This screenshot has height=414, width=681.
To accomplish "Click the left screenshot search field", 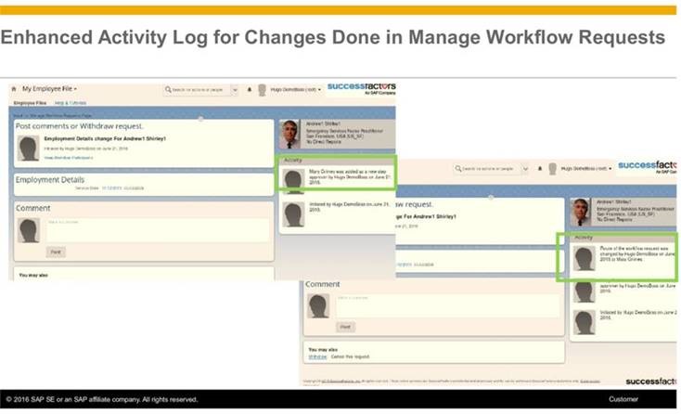I will click(x=201, y=90).
